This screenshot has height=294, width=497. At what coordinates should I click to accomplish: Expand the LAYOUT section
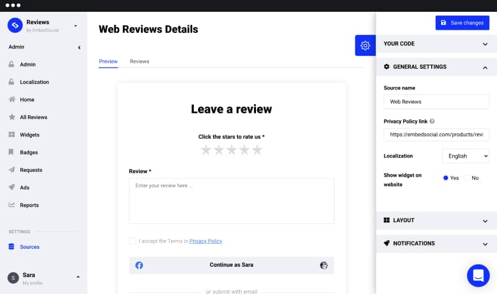pyautogui.click(x=436, y=220)
